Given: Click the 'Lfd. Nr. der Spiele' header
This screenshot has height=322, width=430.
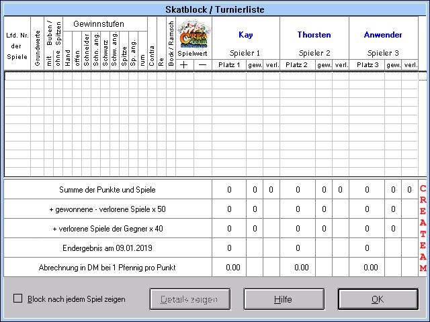Looking at the screenshot, I should click(17, 46).
